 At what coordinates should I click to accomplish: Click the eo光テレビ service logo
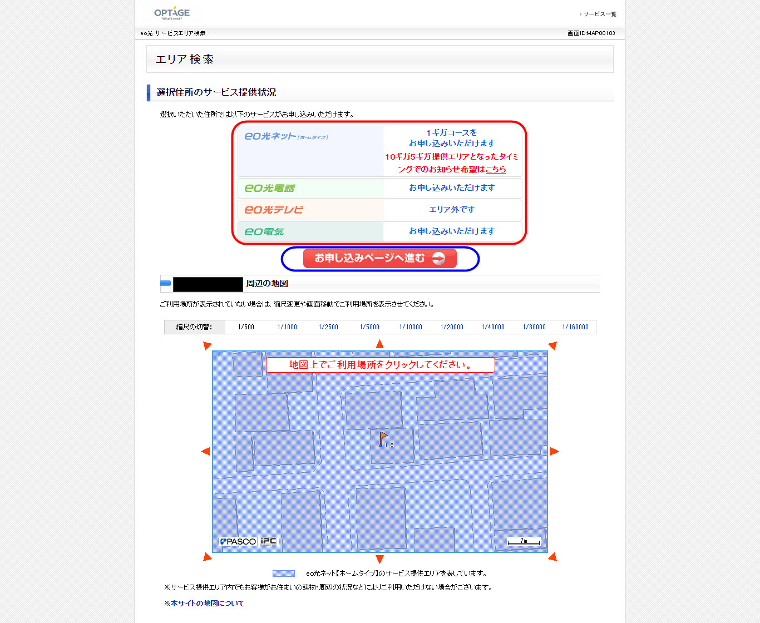coord(274,210)
